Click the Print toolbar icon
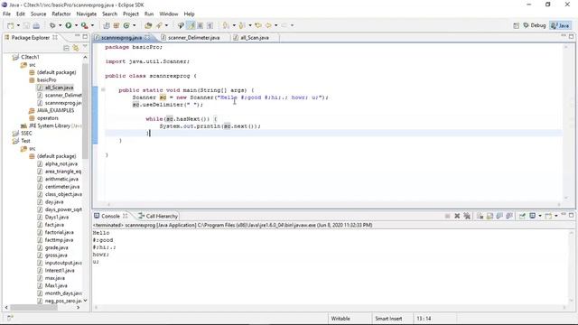 coord(36,25)
